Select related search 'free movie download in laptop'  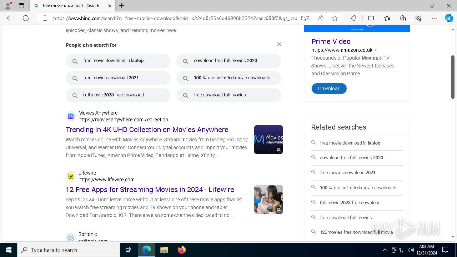(x=350, y=143)
